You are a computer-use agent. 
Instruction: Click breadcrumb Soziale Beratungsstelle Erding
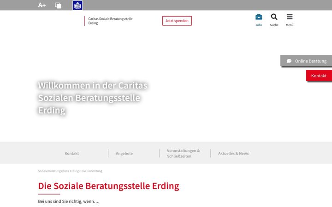click(x=58, y=171)
